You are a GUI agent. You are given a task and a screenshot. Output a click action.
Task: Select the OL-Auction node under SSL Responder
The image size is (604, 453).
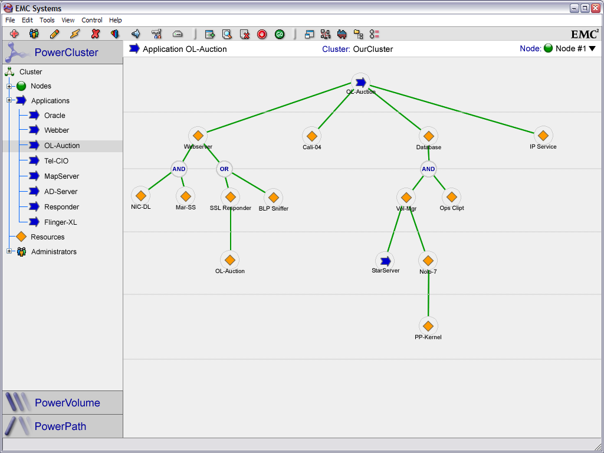point(230,260)
